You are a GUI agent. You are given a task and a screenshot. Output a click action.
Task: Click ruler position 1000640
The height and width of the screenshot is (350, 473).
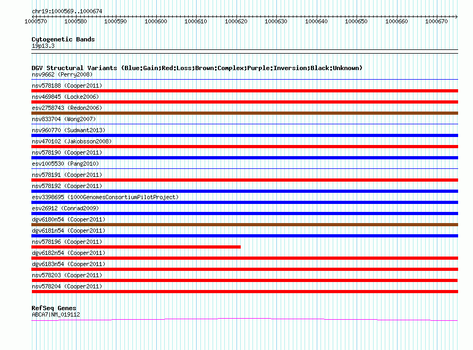click(x=316, y=21)
